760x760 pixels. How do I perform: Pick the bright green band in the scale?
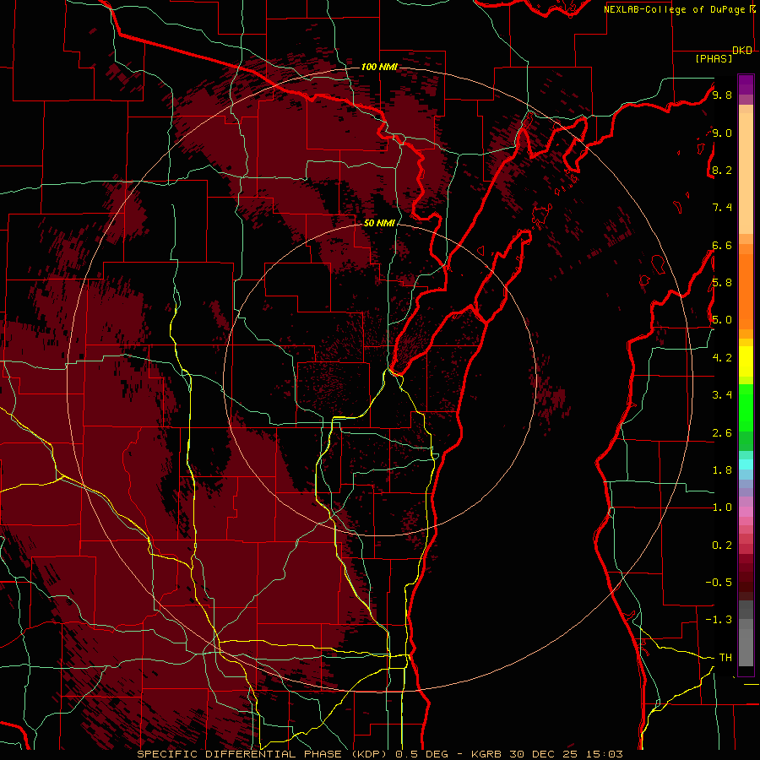click(x=746, y=408)
